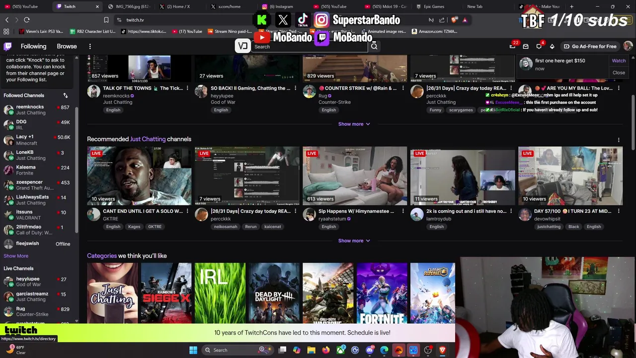Switch to the Browse tab
This screenshot has width=636, height=358.
[67, 46]
